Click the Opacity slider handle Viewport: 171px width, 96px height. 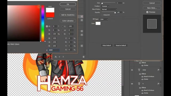[x=115, y=13]
